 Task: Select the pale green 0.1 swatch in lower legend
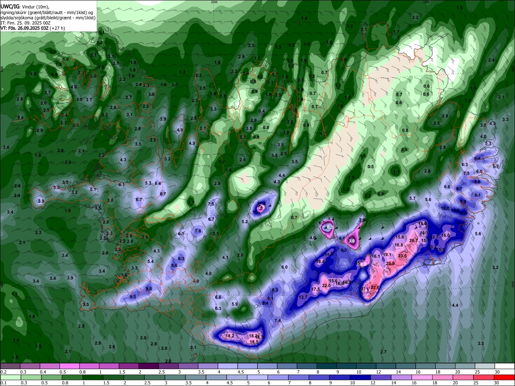click(10, 378)
